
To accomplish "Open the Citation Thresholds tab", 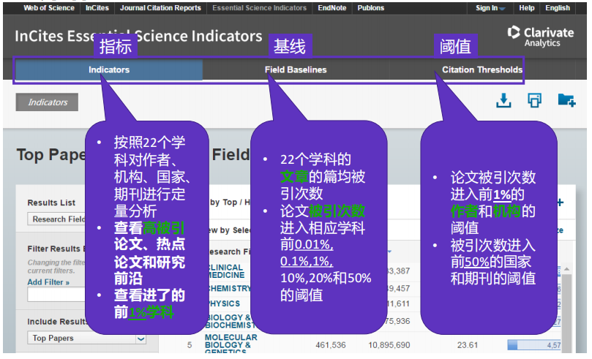I will (482, 70).
